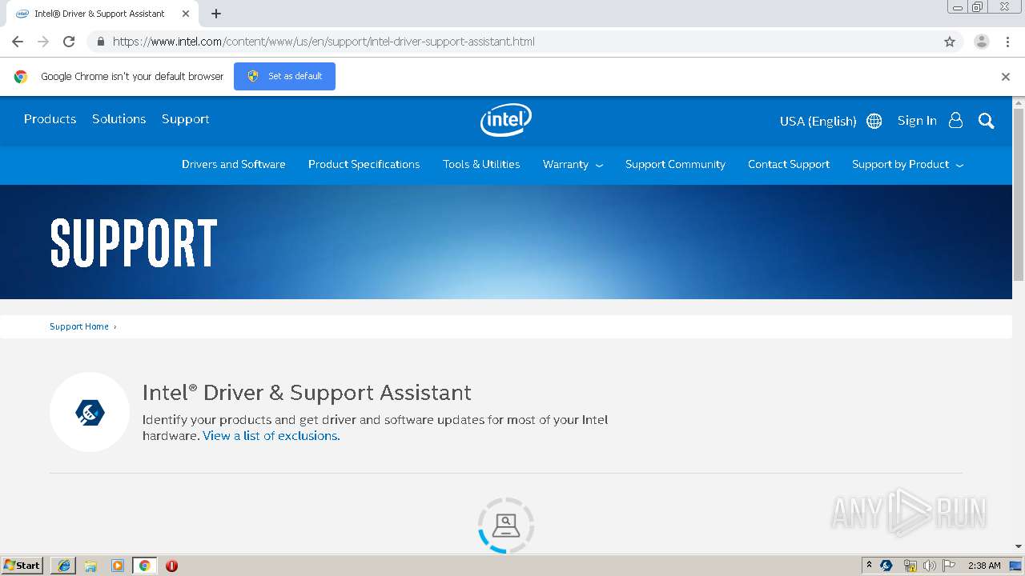Open the media player taskbar icon
The width and height of the screenshot is (1025, 576).
pos(118,566)
